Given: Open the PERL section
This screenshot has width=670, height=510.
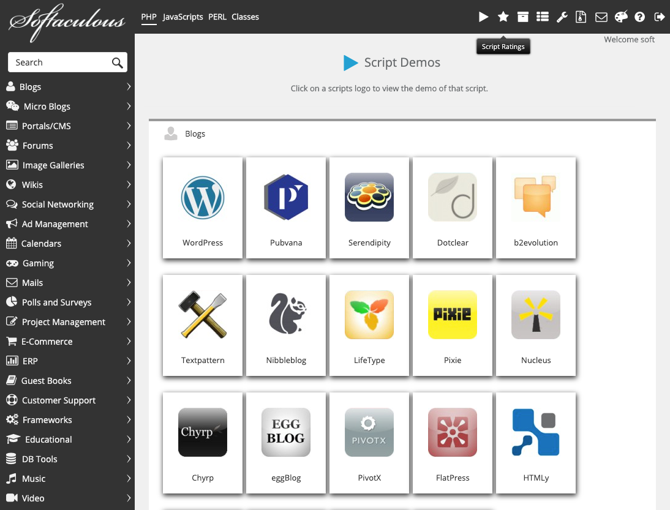Looking at the screenshot, I should 217,17.
